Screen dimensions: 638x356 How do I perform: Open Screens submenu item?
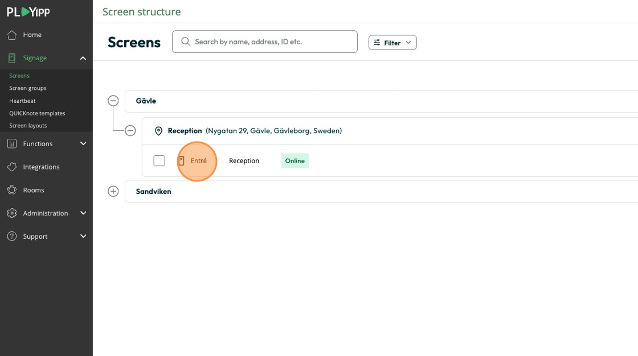point(19,76)
